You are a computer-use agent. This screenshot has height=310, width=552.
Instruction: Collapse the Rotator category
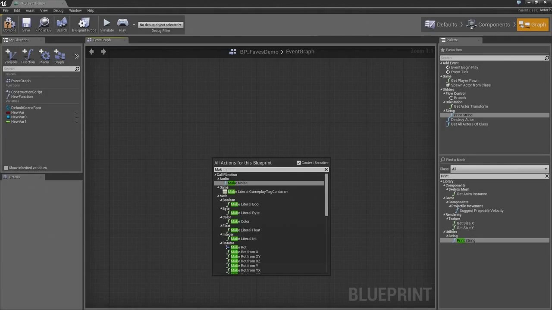222,243
